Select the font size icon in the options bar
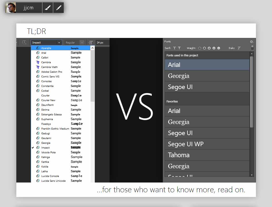Screen dimensions: 272x207 click(x=91, y=42)
